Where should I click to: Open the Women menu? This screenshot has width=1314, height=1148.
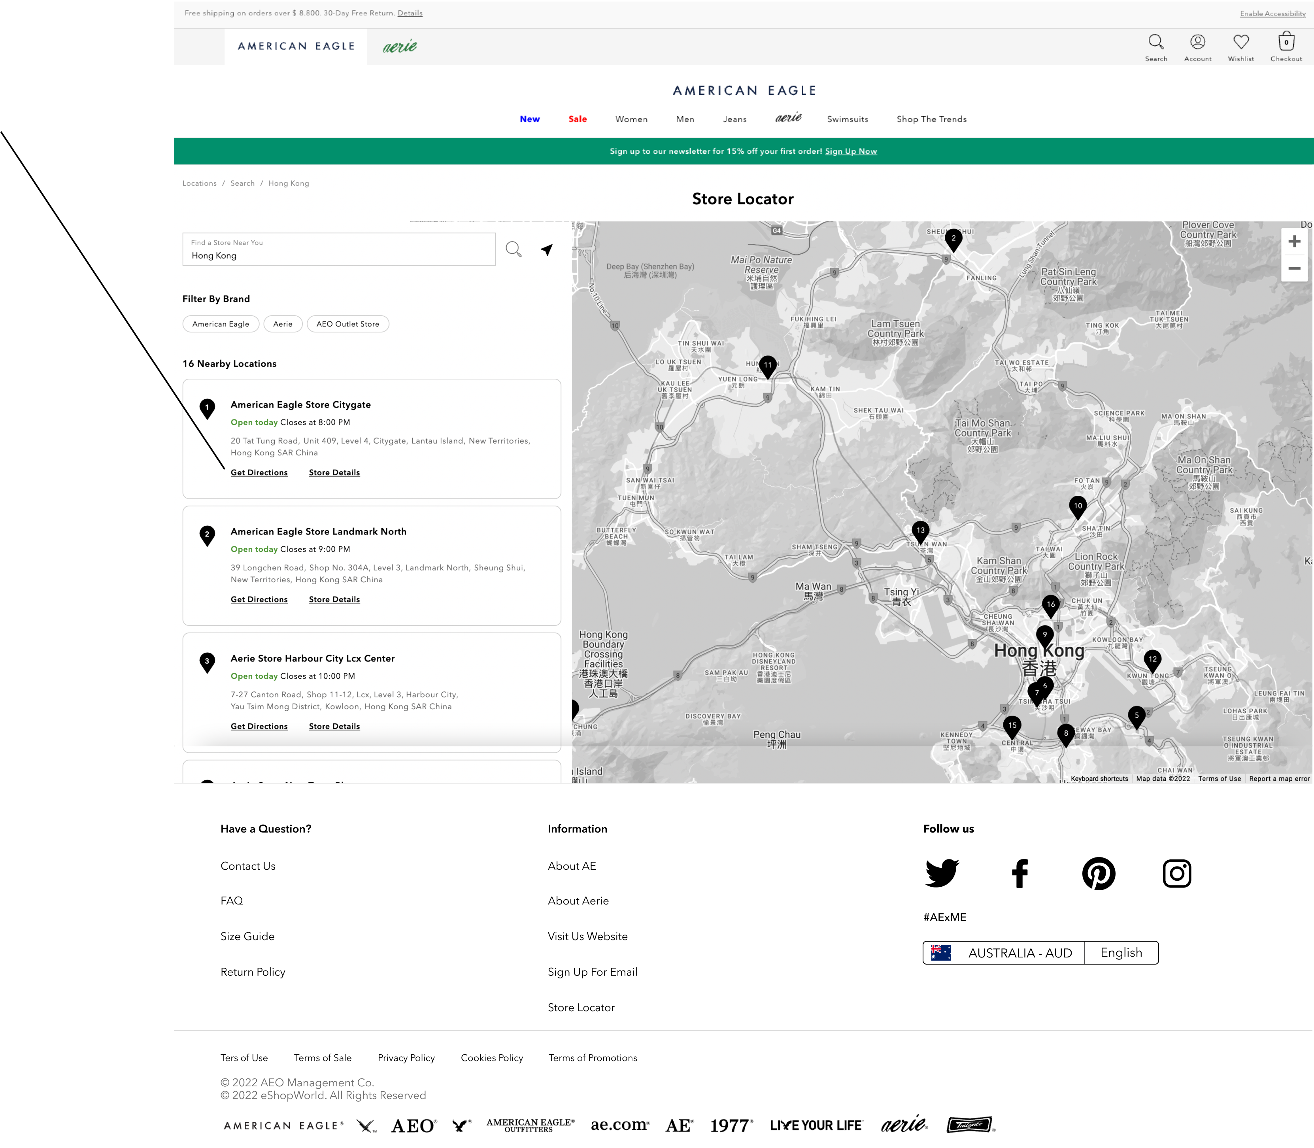click(631, 119)
